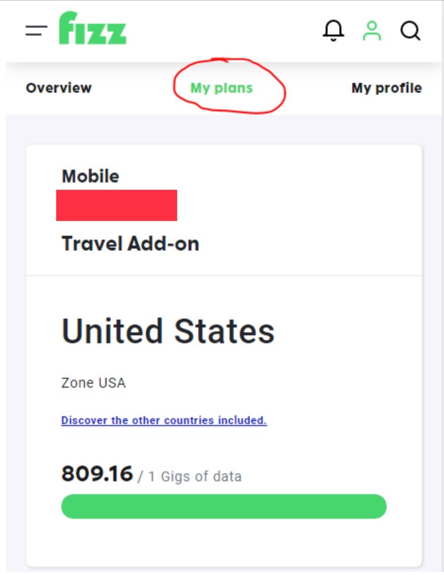Click the redacted phone number block
Image resolution: width=444 pixels, height=575 pixels.
click(x=116, y=205)
